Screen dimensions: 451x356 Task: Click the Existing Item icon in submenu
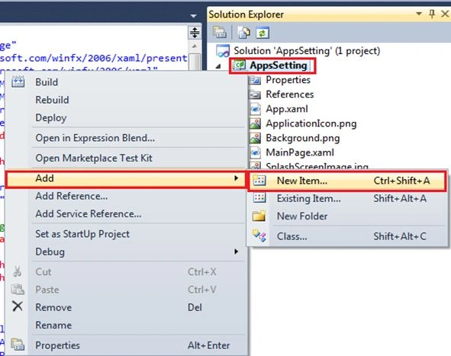pyautogui.click(x=259, y=198)
